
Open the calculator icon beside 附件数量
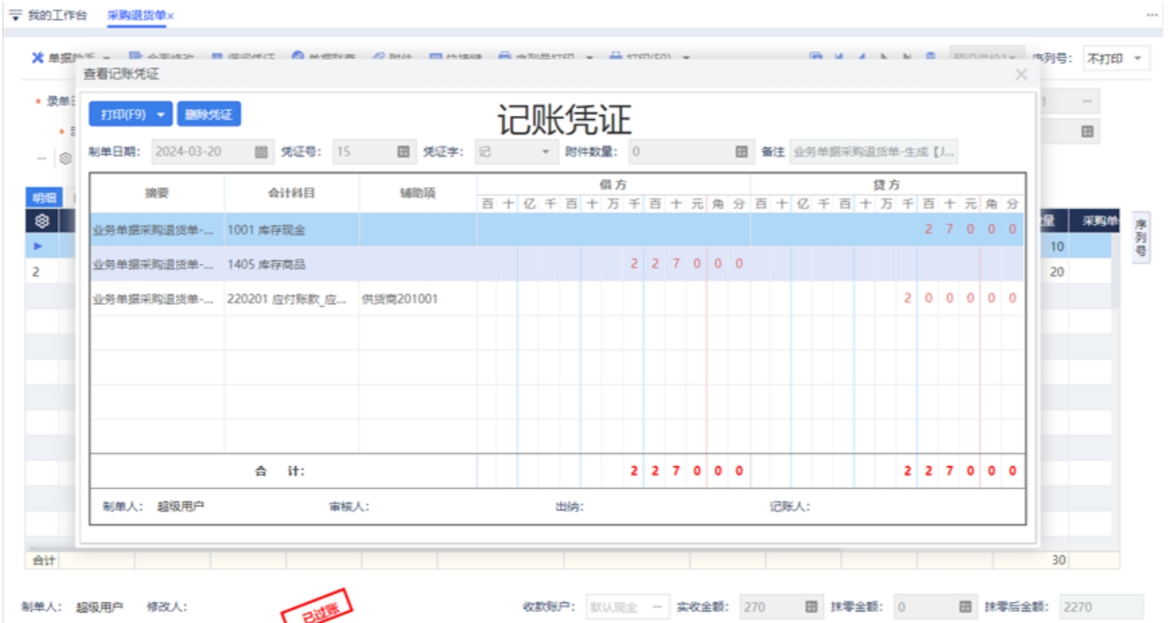742,152
